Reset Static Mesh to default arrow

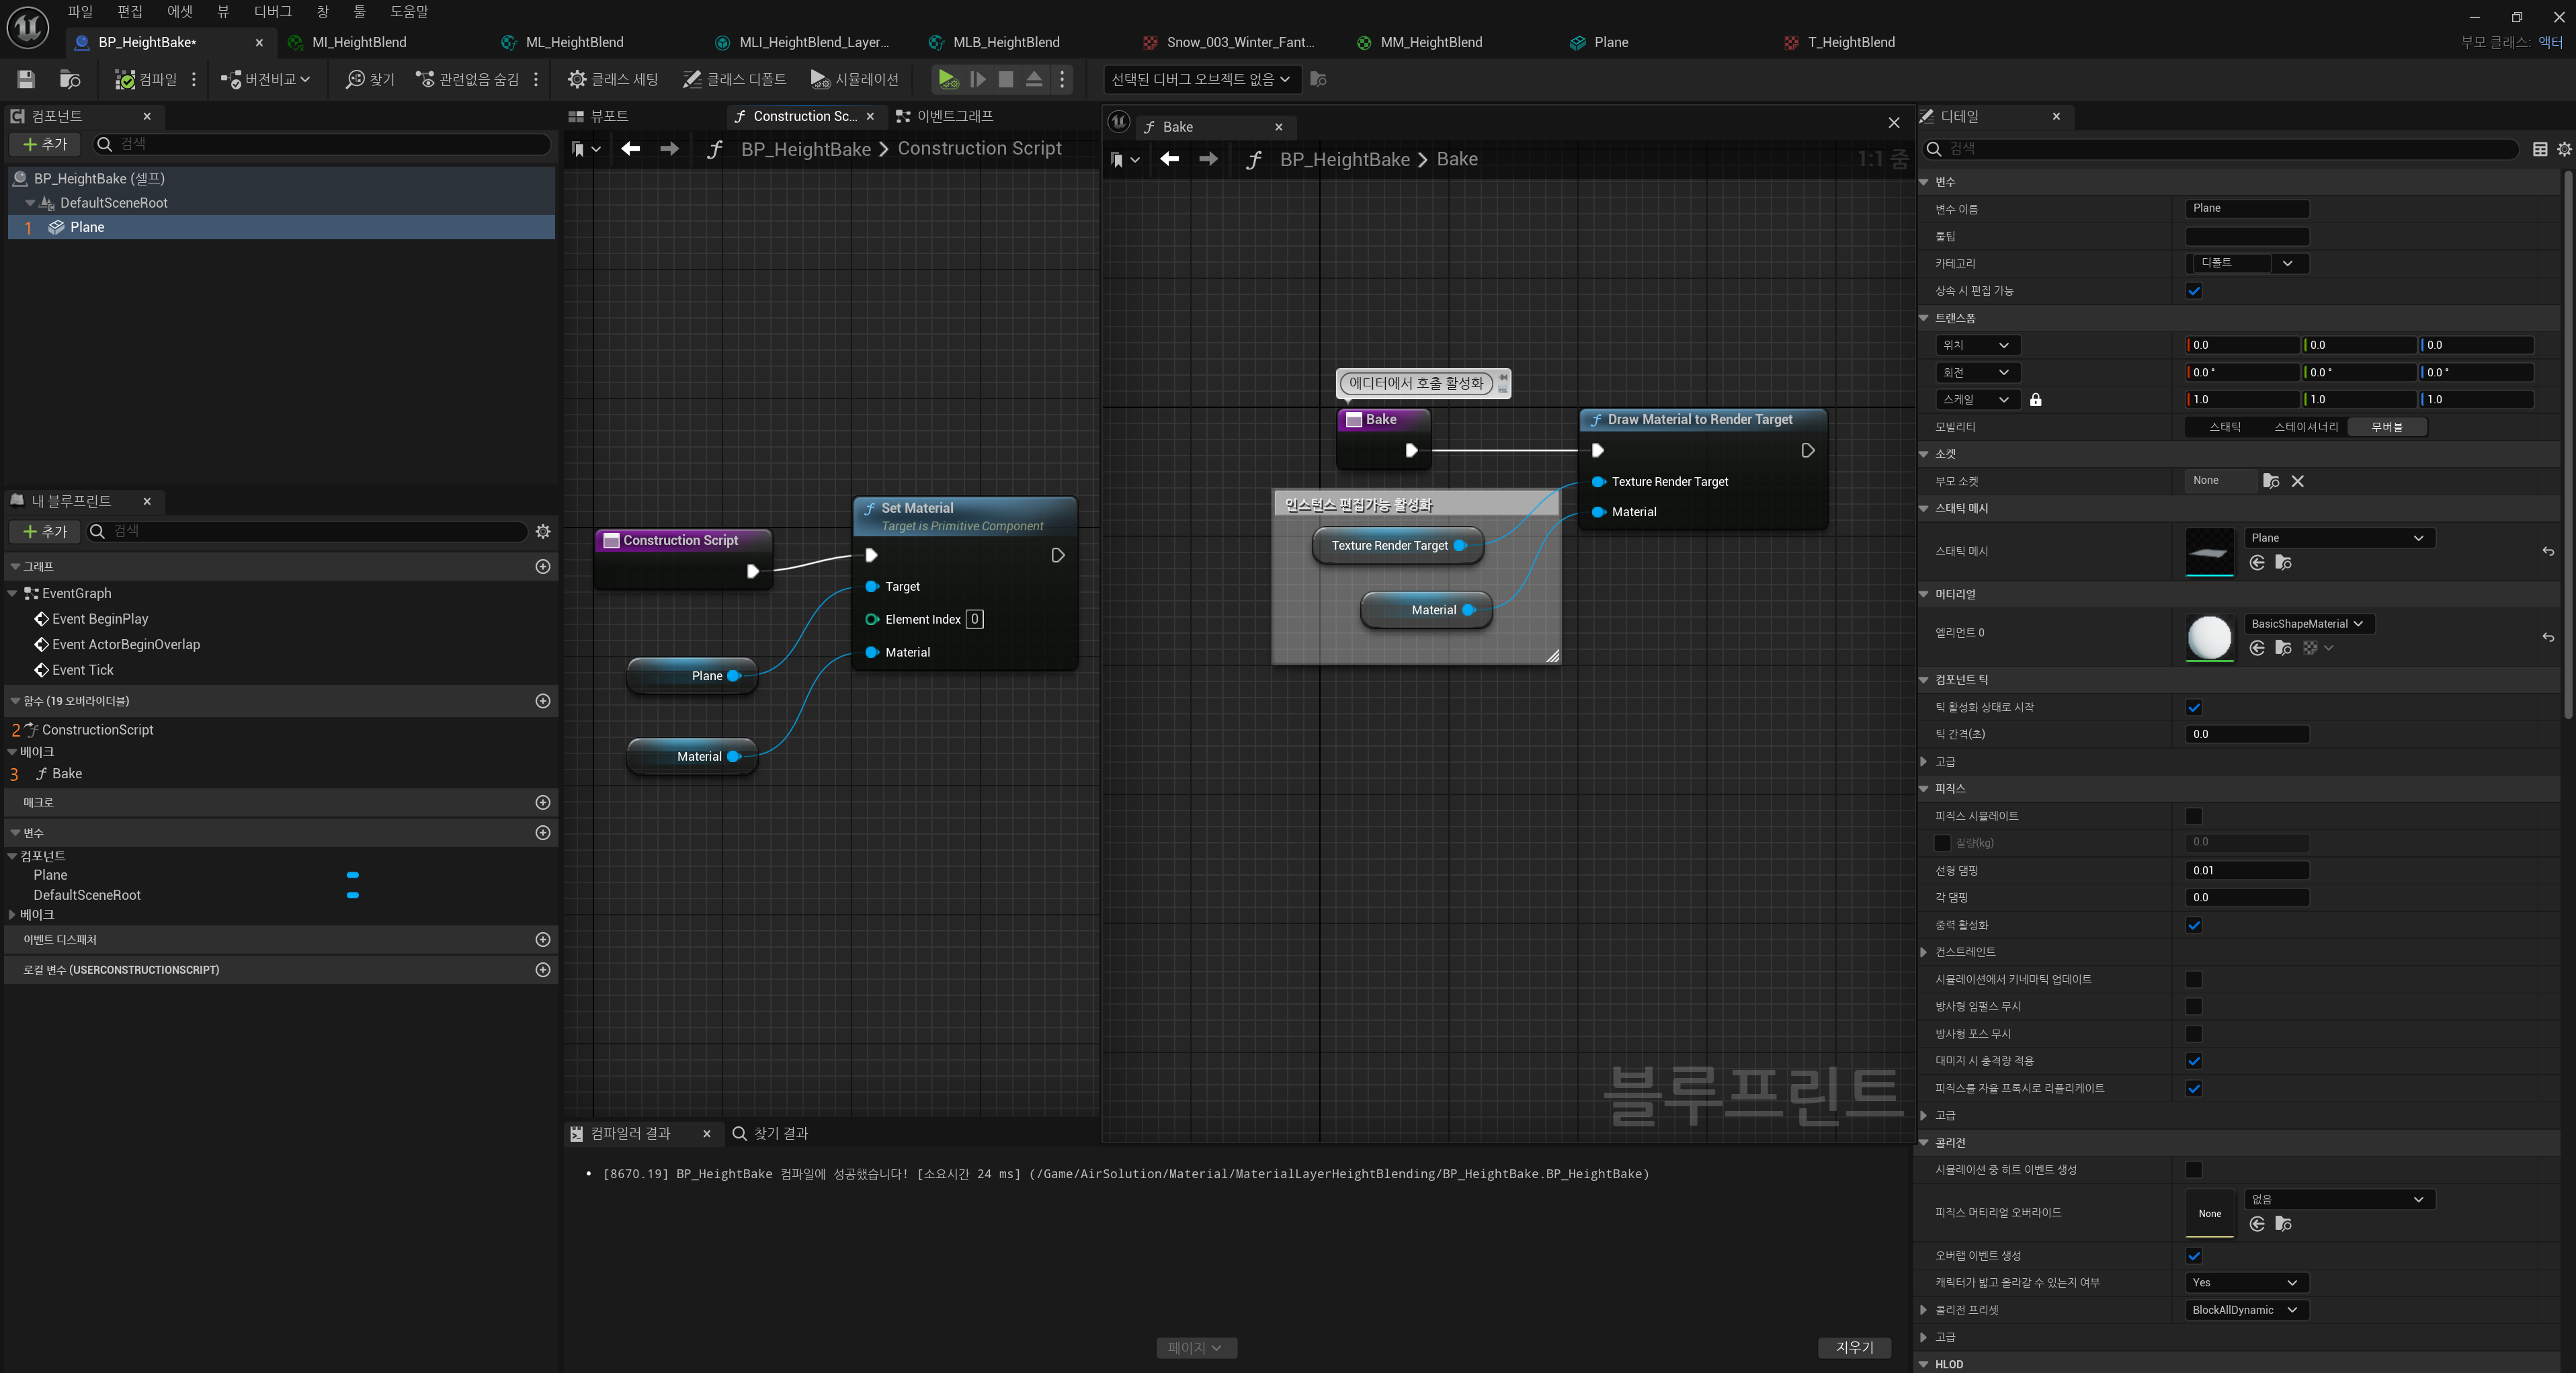(2547, 551)
